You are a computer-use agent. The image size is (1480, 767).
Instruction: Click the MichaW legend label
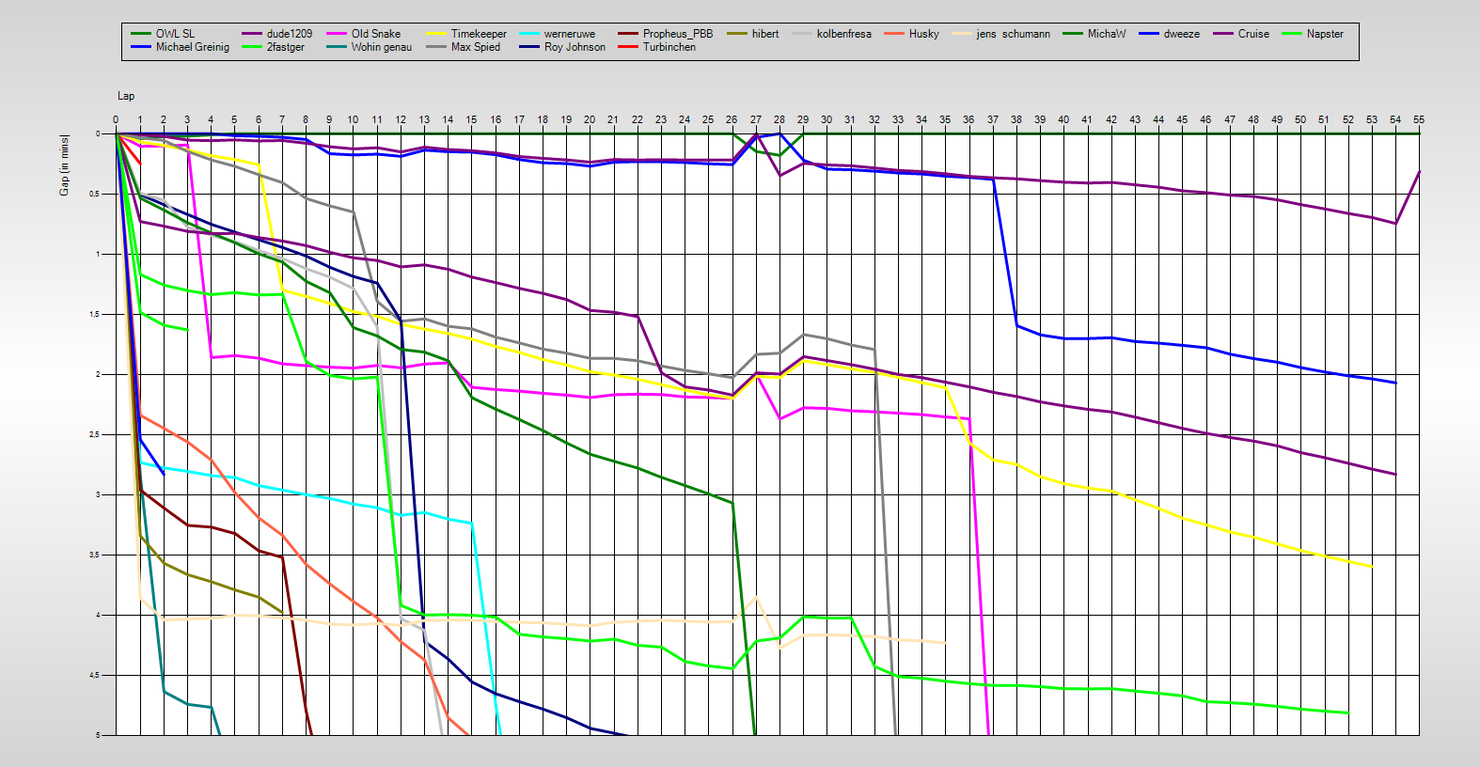coord(1107,34)
